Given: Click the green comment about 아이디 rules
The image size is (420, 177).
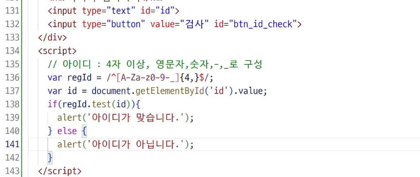Looking at the screenshot, I should 155,64.
